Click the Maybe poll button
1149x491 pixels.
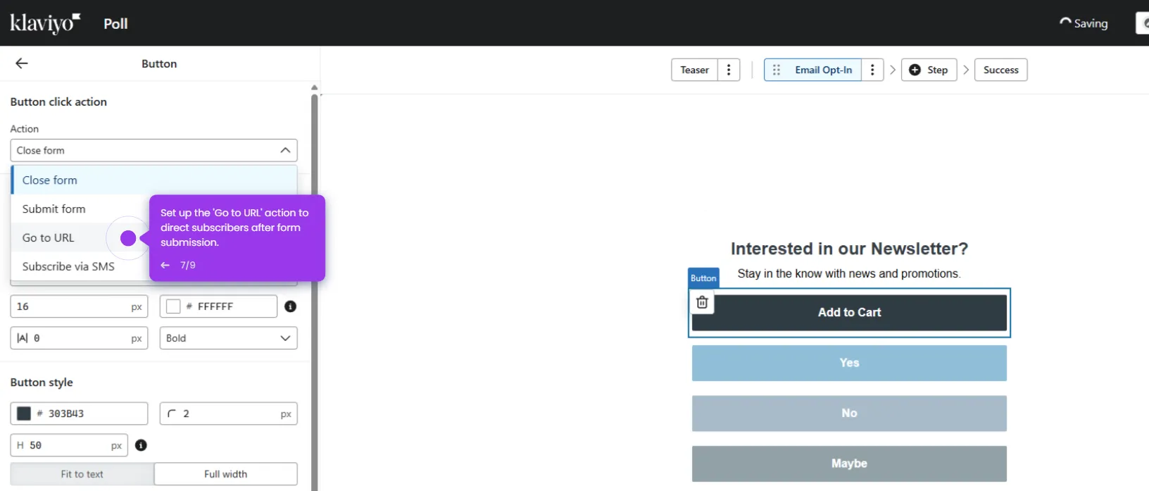pos(849,464)
